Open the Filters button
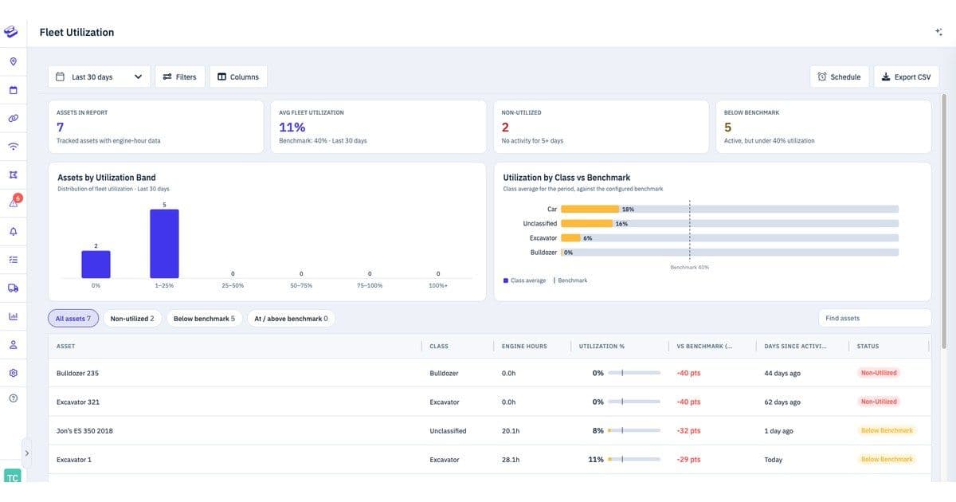This screenshot has width=956, height=502. (x=179, y=76)
